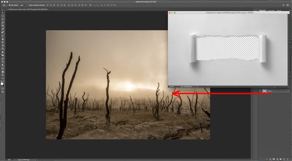Open the status bar arrow in ripped window
The width and height of the screenshot is (292, 161).
pyautogui.click(x=197, y=87)
